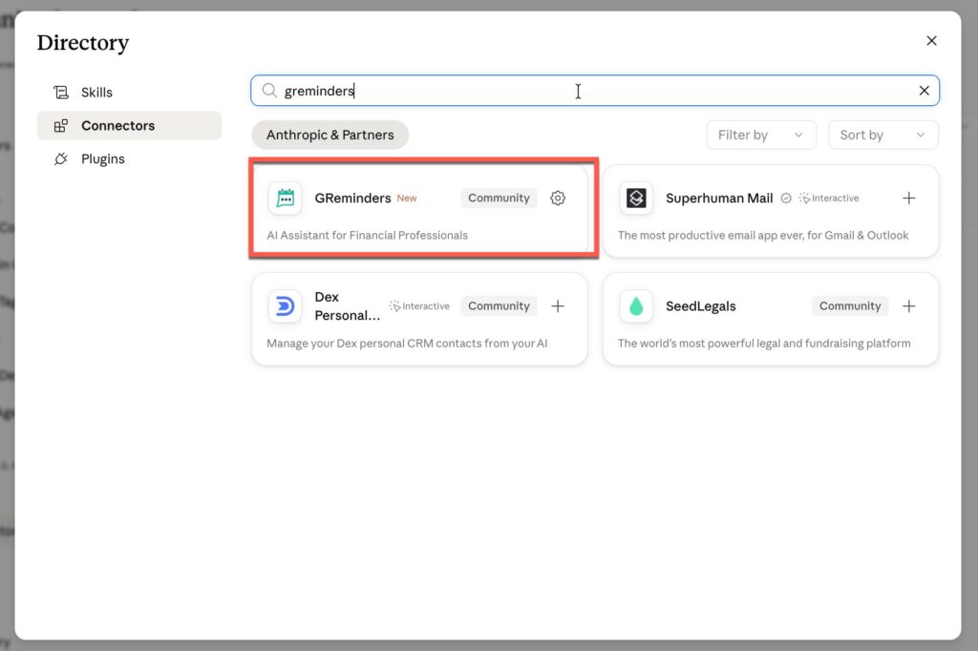The image size is (978, 651).
Task: Open the GReminders connector title
Action: tap(352, 199)
